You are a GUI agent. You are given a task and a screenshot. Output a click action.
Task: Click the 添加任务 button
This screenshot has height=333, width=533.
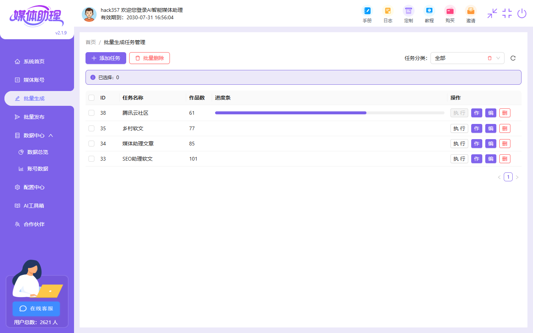coord(106,58)
